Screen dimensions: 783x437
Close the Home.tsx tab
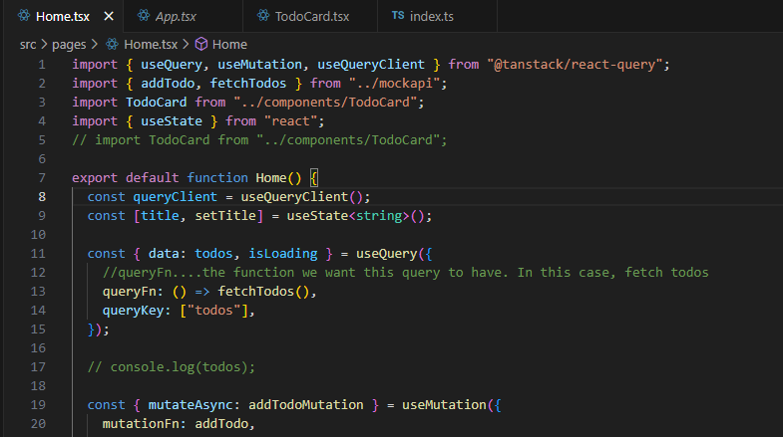tap(109, 17)
